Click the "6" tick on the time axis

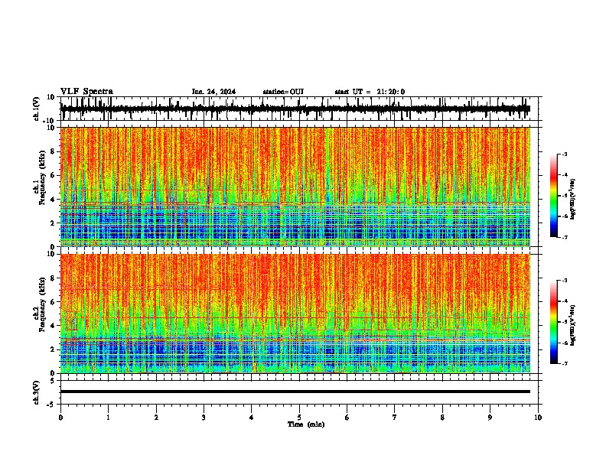pyautogui.click(x=347, y=418)
